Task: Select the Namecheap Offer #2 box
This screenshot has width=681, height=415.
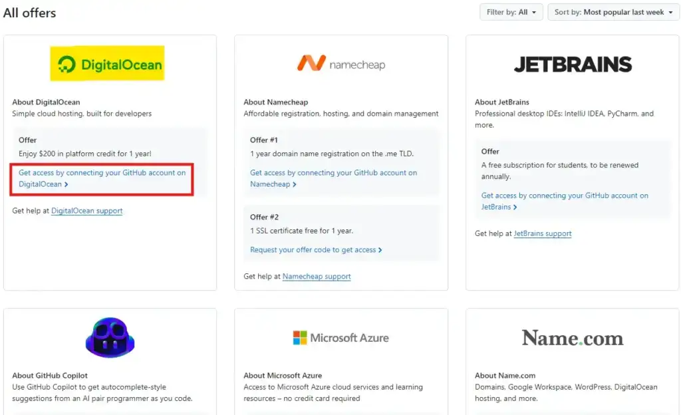Action: (340, 233)
